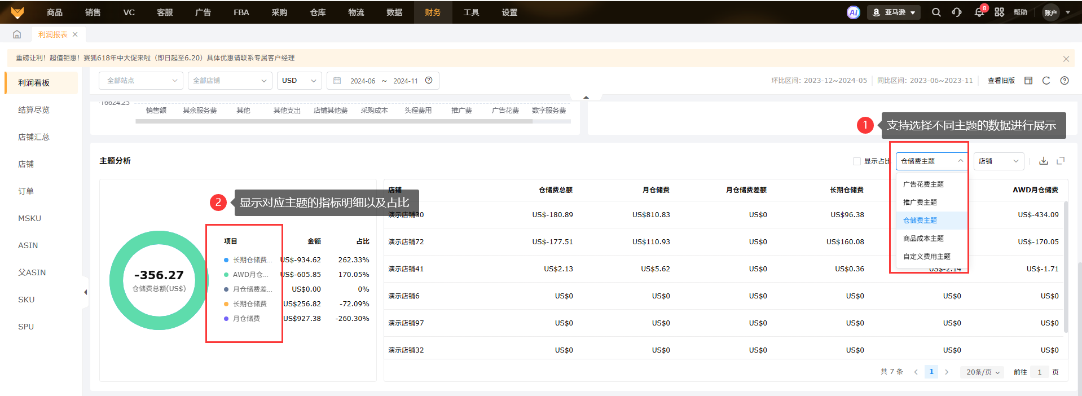Viewport: 1082px width, 396px height.
Task: Toggle the 月仓储费 legend item
Action: pos(247,319)
